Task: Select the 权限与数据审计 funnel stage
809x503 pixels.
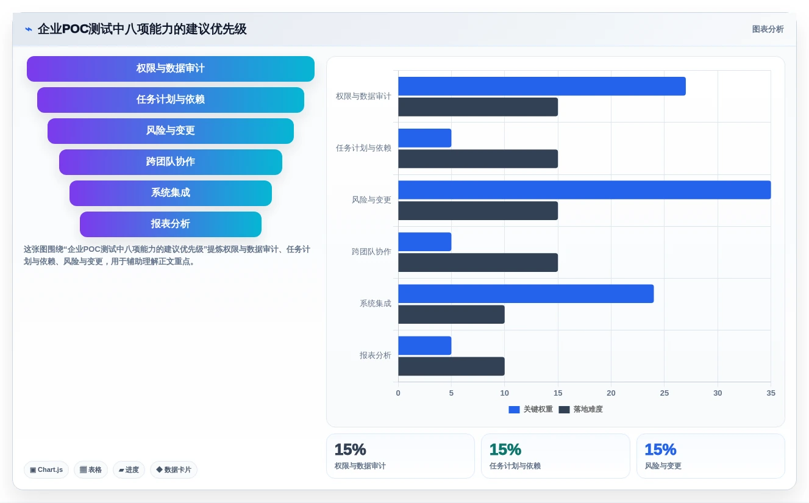Action: pyautogui.click(x=171, y=69)
